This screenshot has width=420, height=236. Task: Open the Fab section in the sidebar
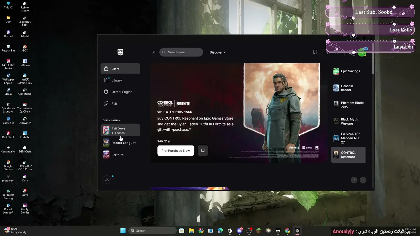pos(120,104)
